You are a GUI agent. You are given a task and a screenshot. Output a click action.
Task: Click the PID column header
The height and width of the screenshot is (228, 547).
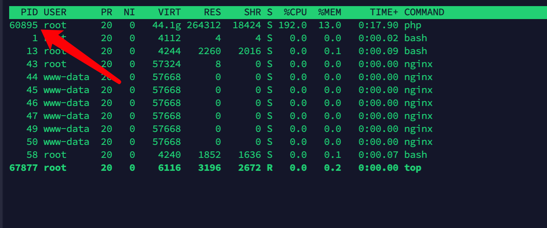click(29, 12)
